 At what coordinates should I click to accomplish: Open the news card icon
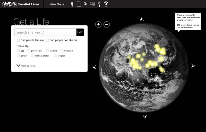[x=92, y=4]
